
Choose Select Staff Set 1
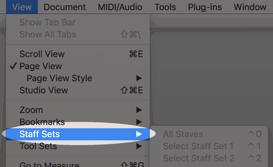pos(209,146)
